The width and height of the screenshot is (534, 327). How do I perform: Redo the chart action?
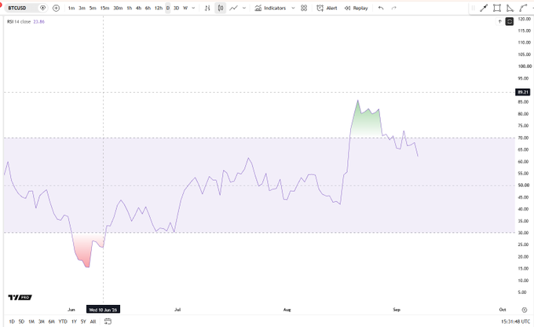tap(393, 8)
